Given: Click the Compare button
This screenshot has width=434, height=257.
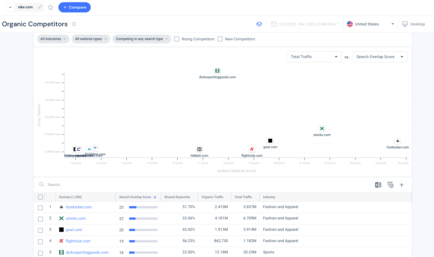Looking at the screenshot, I should coord(74,7).
